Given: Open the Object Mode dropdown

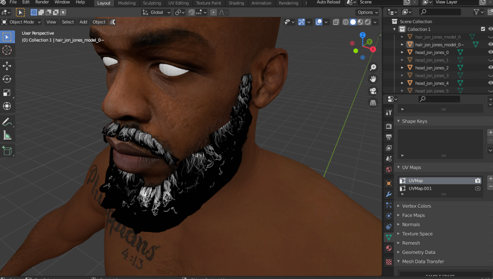Looking at the screenshot, I should point(22,22).
